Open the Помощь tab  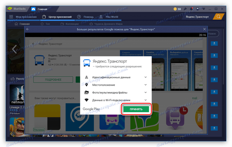(x=86, y=17)
